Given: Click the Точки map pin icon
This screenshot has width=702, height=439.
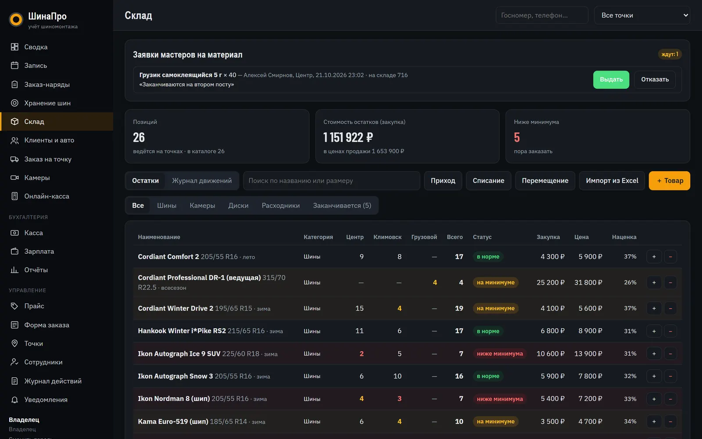Looking at the screenshot, I should coord(14,343).
